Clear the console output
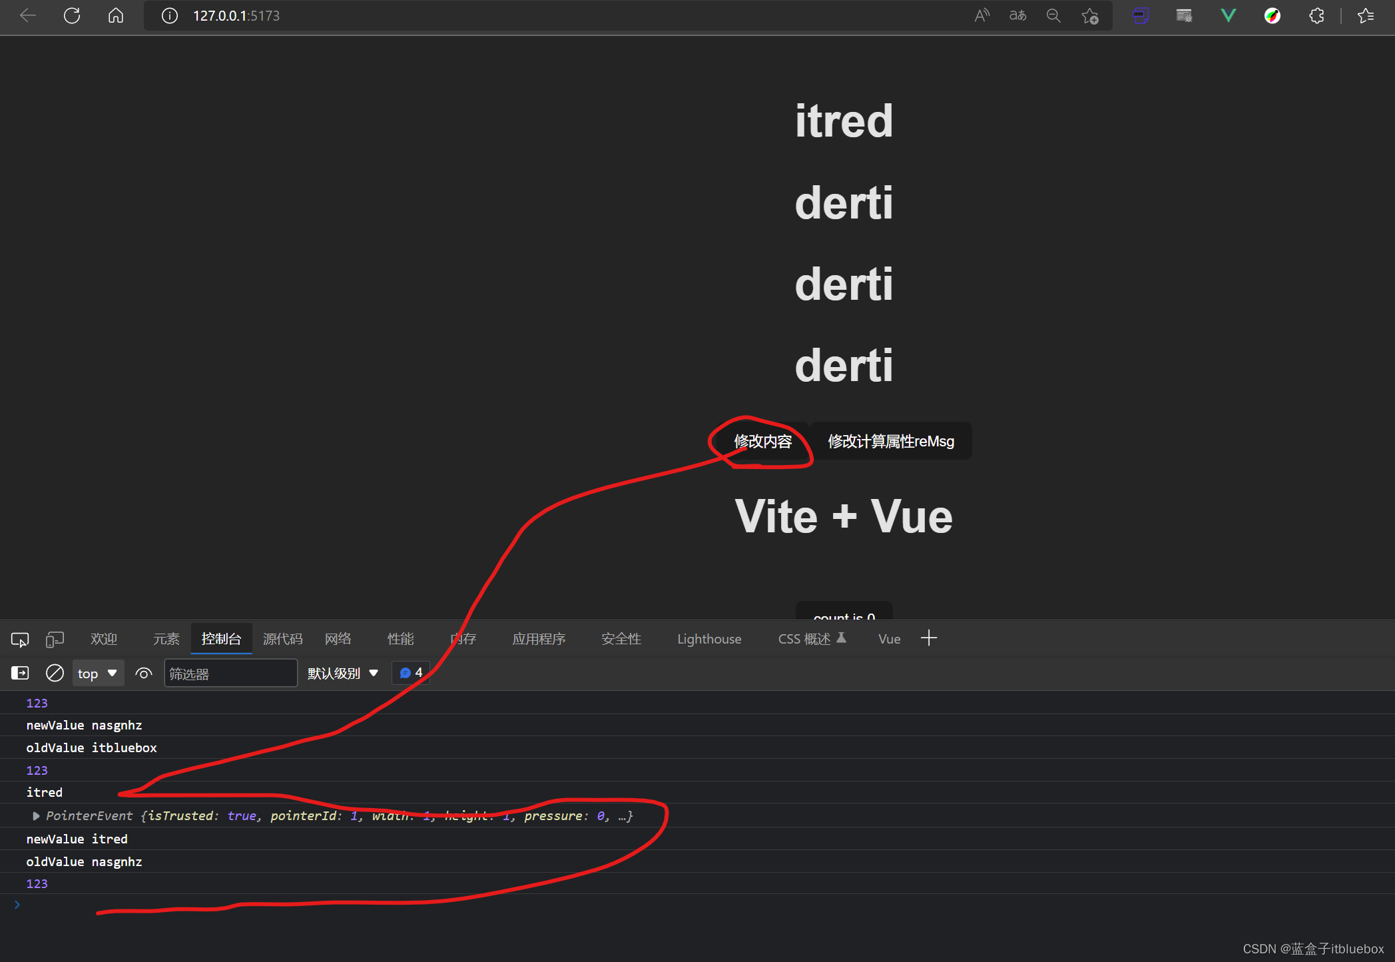Screen dimensions: 1395x962 (55, 673)
